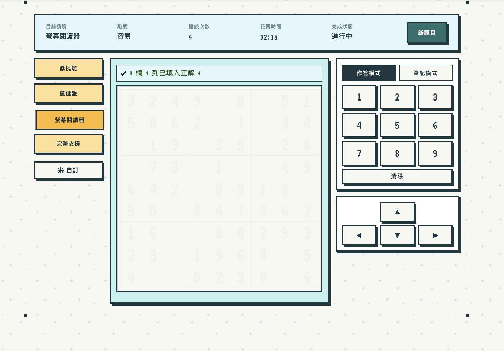Screen dimensions: 504x351
Task: Click the 容易 difficulty value
Action: click(124, 36)
